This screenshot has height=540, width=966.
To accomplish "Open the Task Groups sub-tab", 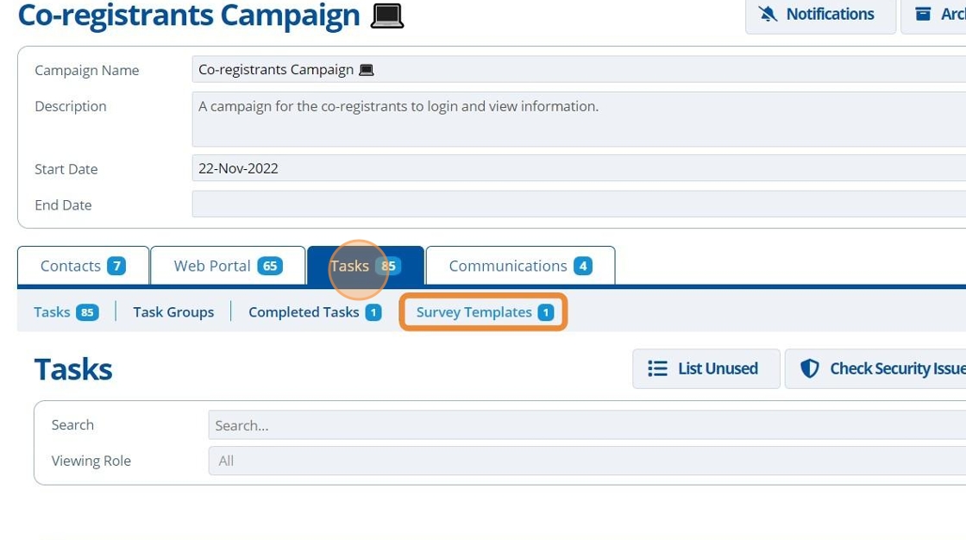I will click(173, 312).
